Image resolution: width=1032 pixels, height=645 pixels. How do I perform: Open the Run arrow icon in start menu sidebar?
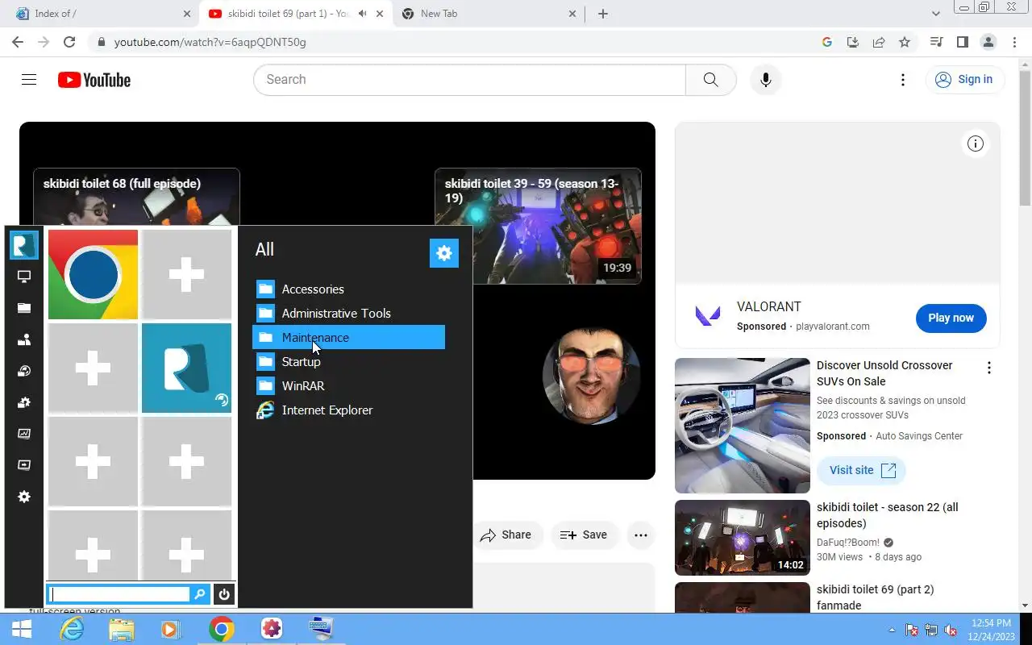[24, 465]
